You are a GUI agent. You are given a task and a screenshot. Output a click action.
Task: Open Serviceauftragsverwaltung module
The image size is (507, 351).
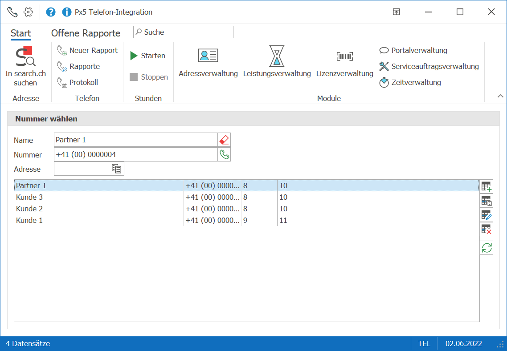(x=429, y=67)
